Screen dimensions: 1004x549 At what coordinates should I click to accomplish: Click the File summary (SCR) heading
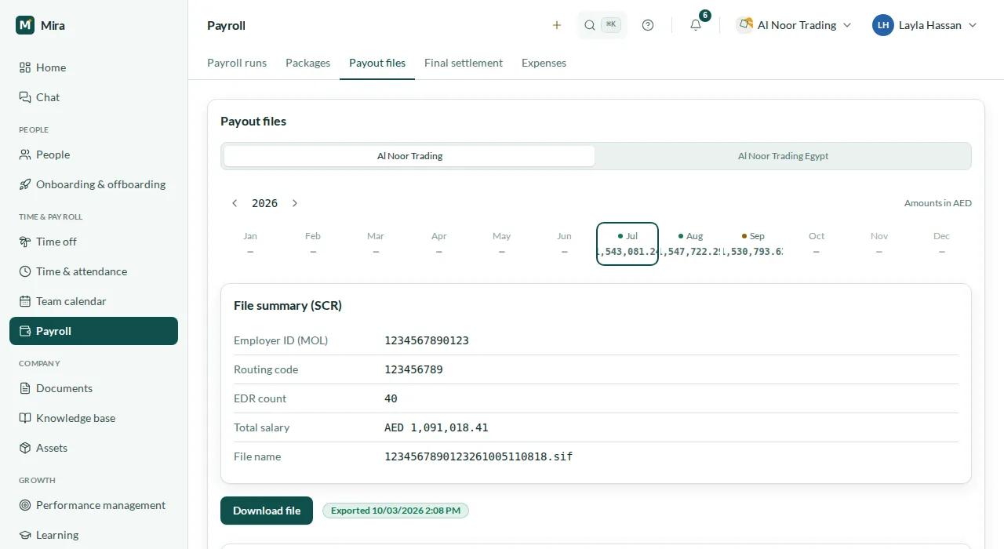coord(288,306)
